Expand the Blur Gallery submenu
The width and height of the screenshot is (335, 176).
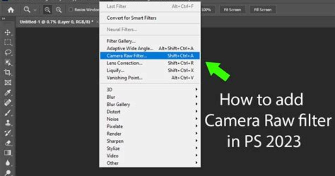tap(150, 104)
